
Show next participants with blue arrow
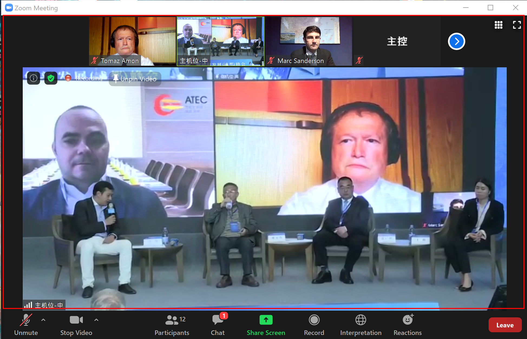coord(456,41)
